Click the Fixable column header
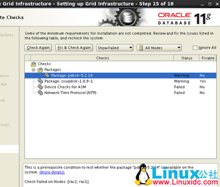 point(208,58)
